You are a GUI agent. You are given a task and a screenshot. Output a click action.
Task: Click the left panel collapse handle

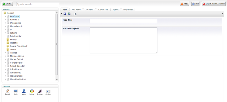(x=1, y=58)
